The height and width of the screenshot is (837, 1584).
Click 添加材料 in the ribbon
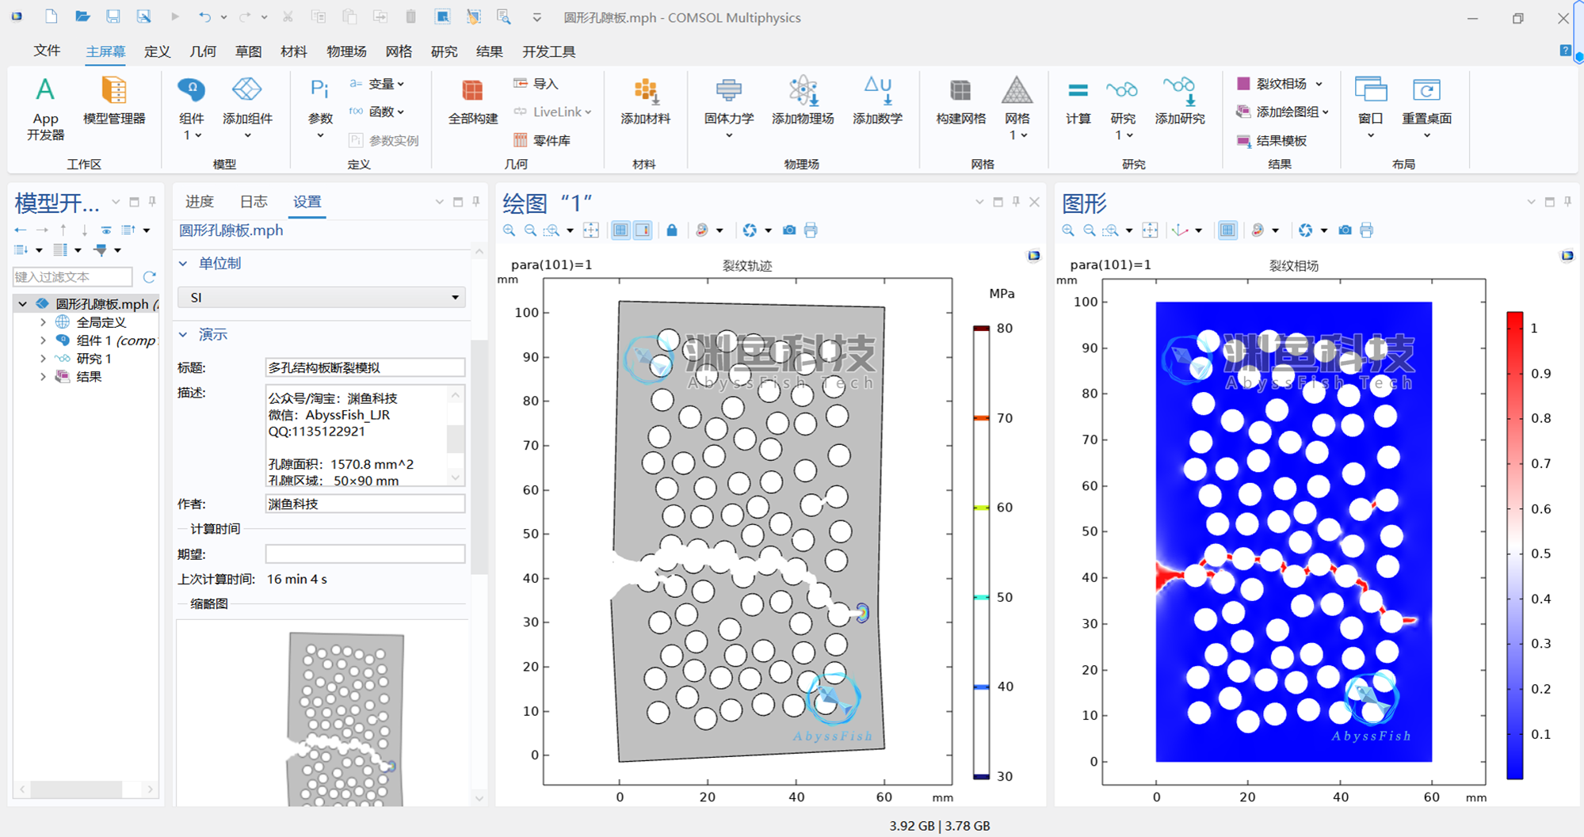tap(645, 101)
